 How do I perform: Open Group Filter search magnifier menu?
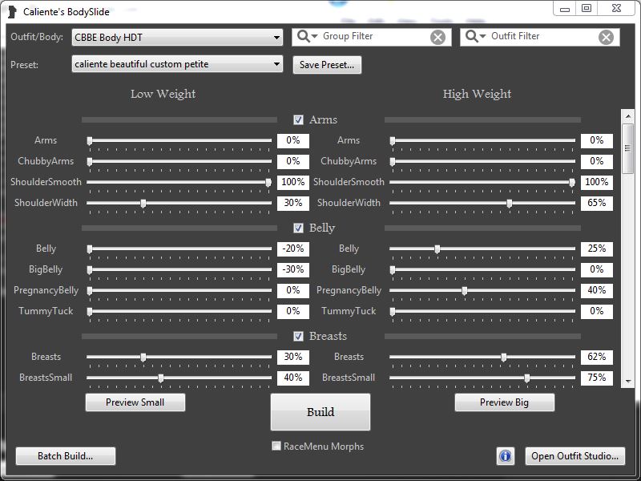point(307,36)
